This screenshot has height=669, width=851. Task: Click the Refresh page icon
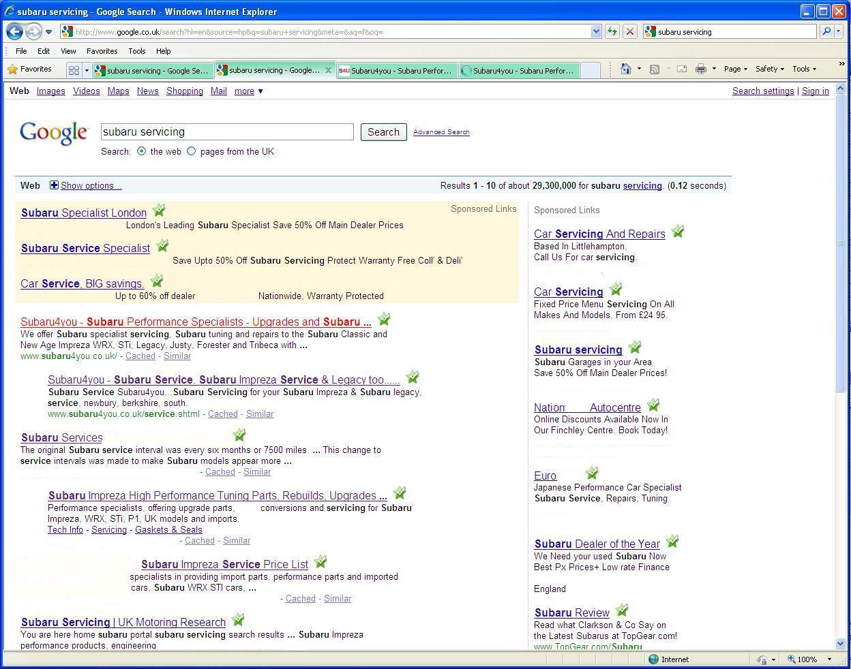pos(612,31)
